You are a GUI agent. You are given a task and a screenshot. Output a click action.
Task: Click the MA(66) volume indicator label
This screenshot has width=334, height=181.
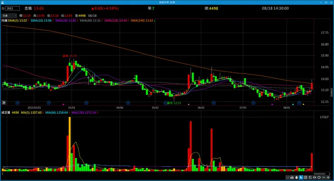click(56, 112)
